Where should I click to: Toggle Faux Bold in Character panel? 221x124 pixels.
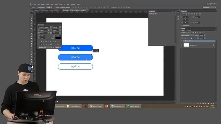tap(41, 41)
